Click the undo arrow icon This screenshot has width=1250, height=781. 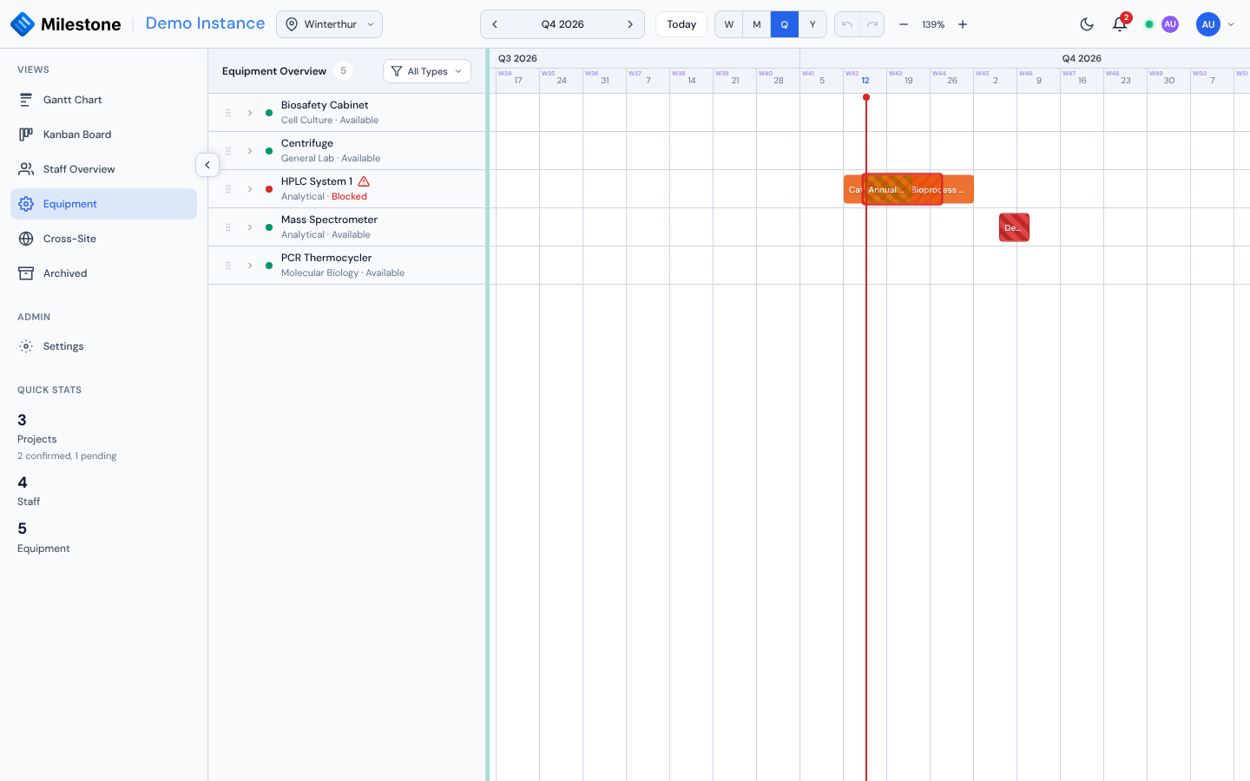click(847, 24)
